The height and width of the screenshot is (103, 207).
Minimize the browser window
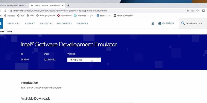(205, 5)
